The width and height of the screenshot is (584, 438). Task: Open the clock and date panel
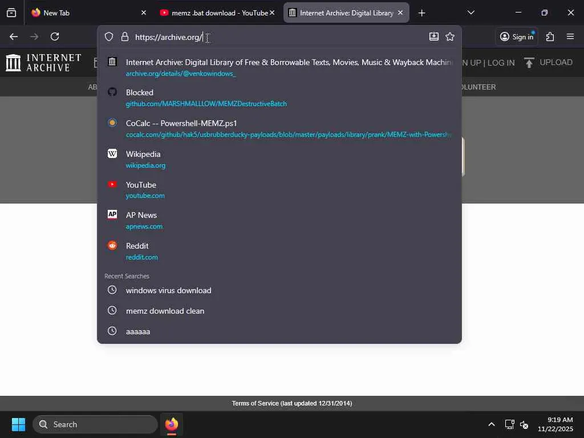tap(555, 424)
